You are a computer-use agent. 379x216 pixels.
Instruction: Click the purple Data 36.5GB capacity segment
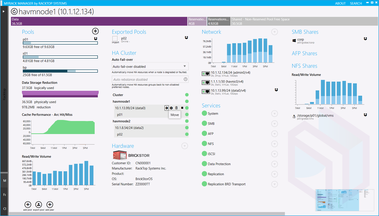pos(99,21)
